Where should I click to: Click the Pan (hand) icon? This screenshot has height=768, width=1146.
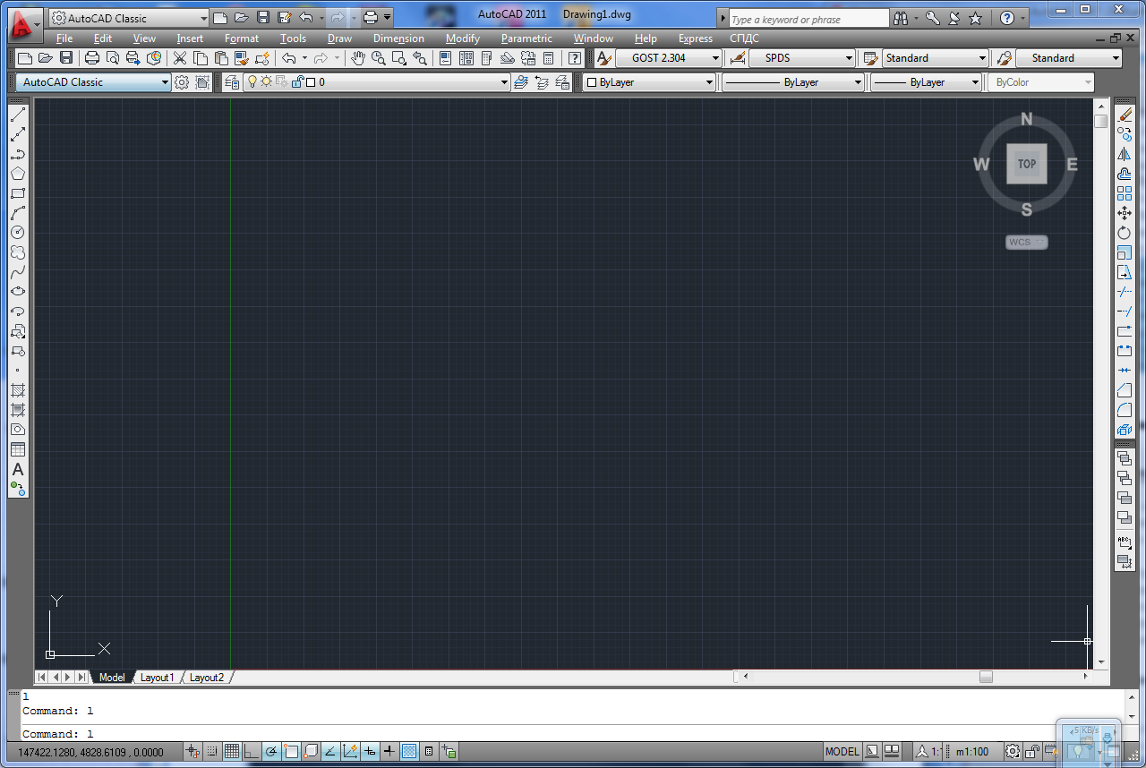tap(358, 58)
